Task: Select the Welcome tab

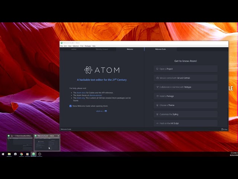Action: pos(130,49)
